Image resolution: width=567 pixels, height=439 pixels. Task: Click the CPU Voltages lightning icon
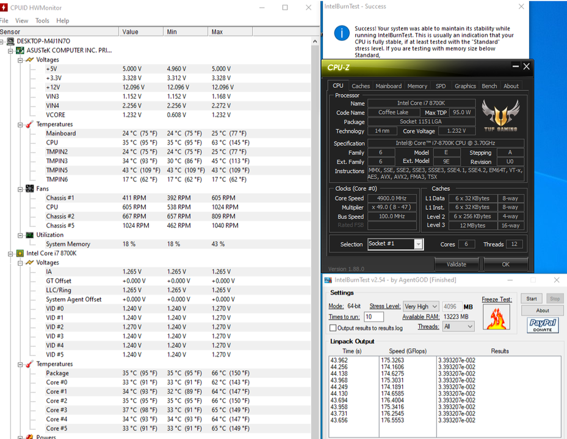coord(30,263)
